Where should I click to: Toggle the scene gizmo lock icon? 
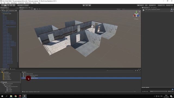click(x=139, y=11)
